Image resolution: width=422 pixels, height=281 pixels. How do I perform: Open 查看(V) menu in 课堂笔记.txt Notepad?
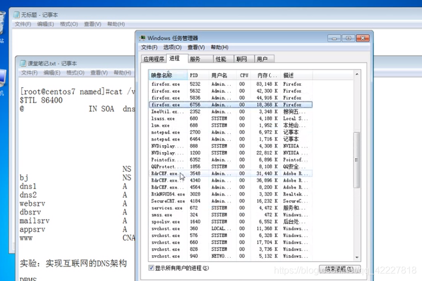point(99,73)
